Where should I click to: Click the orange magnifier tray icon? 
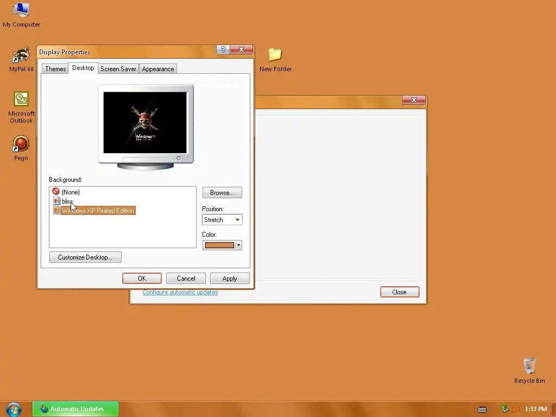tap(515, 409)
